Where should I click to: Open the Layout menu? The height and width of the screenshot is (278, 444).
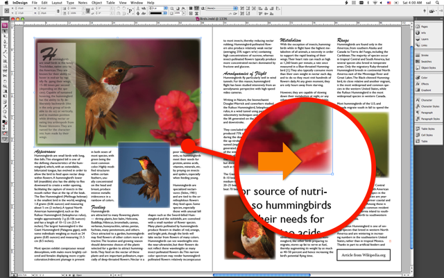pyautogui.click(x=55, y=3)
